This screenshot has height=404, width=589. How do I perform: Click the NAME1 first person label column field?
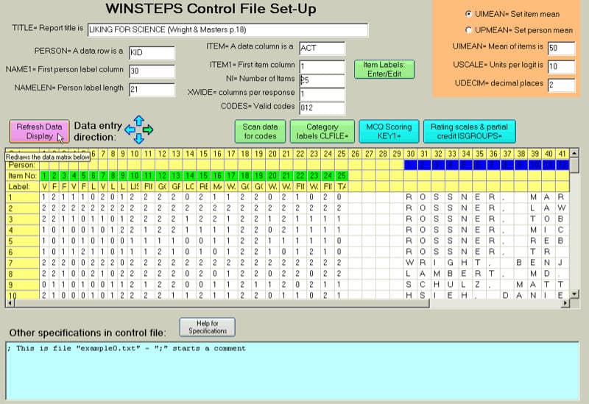click(152, 71)
